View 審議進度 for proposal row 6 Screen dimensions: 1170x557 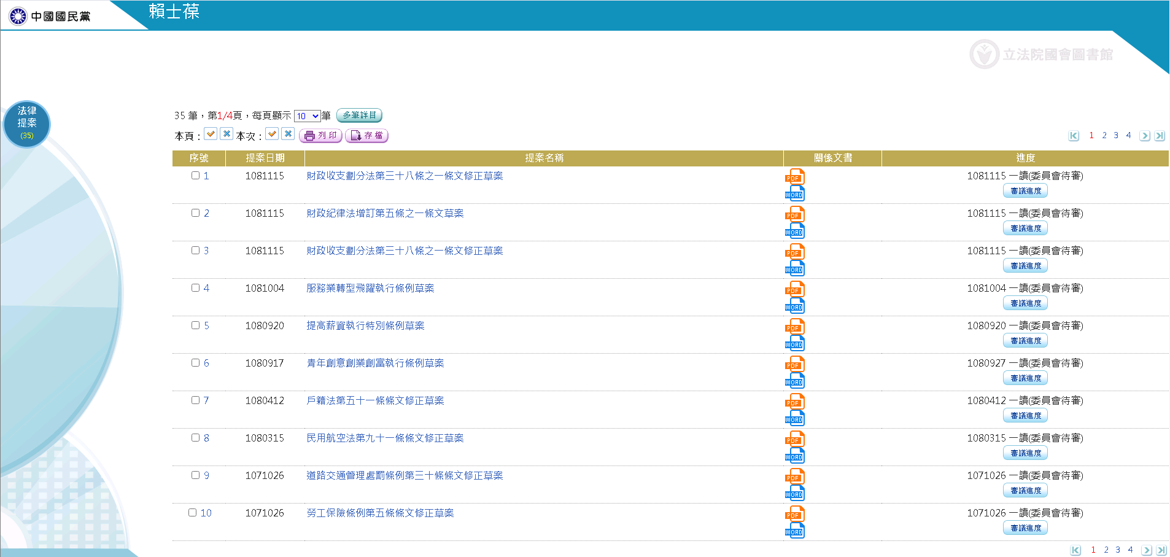tap(1025, 378)
